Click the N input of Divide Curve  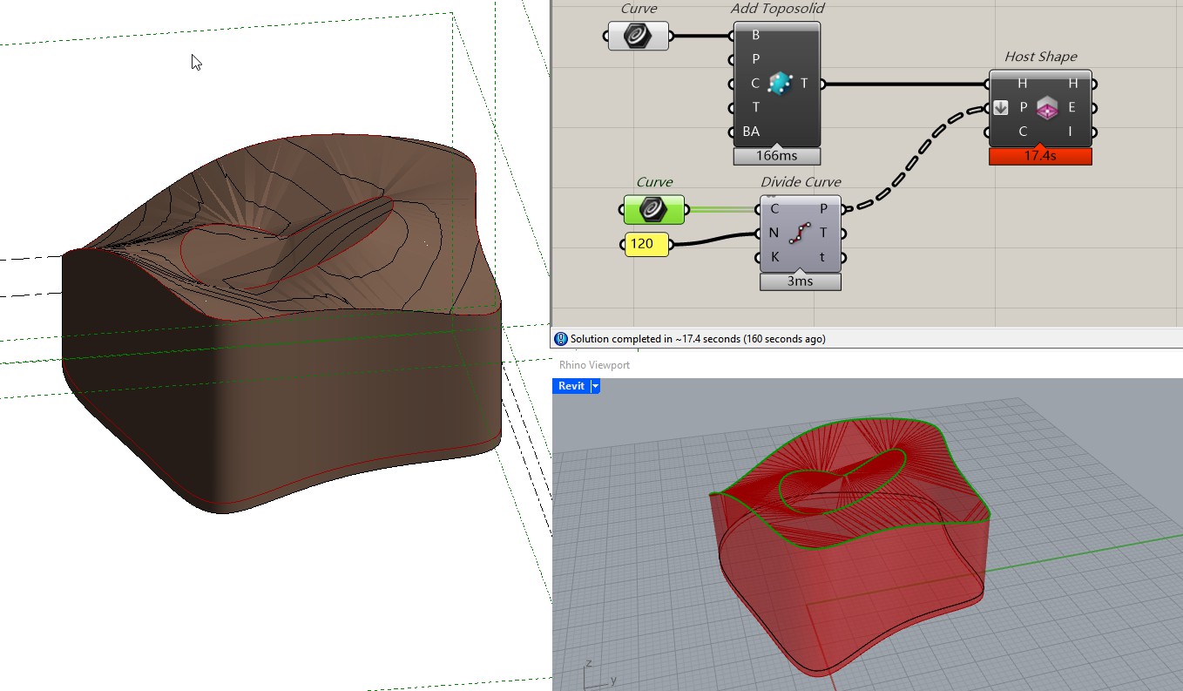[x=774, y=233]
